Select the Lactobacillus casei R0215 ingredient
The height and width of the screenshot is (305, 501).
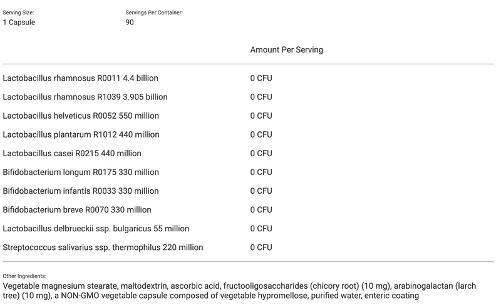coord(72,153)
